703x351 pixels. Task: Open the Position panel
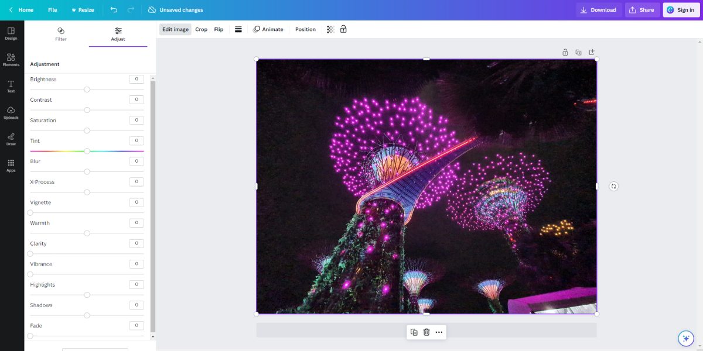pyautogui.click(x=305, y=29)
